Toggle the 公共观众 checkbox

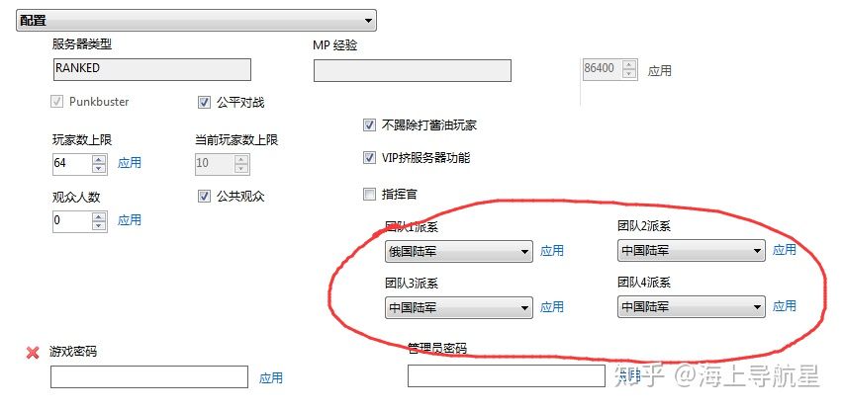point(204,197)
